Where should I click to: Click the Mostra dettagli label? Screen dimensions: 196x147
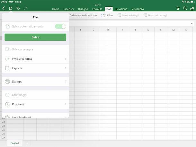(130, 15)
